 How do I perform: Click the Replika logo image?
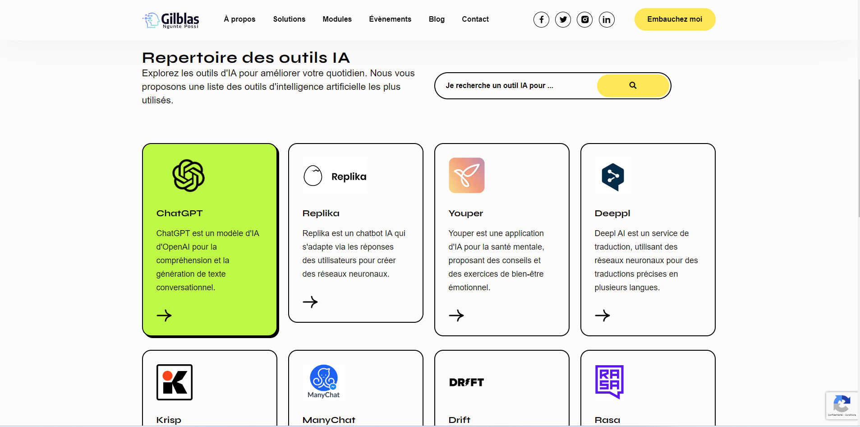[x=335, y=176]
